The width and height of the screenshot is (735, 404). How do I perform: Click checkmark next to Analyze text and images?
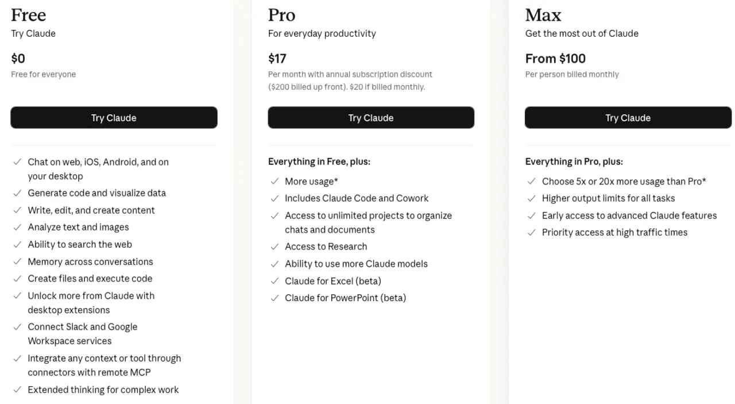[x=17, y=228]
